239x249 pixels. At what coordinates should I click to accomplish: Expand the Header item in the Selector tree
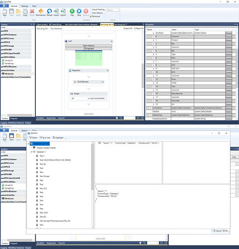tap(31, 148)
